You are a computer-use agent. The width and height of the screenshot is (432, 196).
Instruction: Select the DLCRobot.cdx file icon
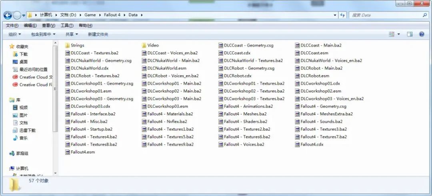point(221,76)
